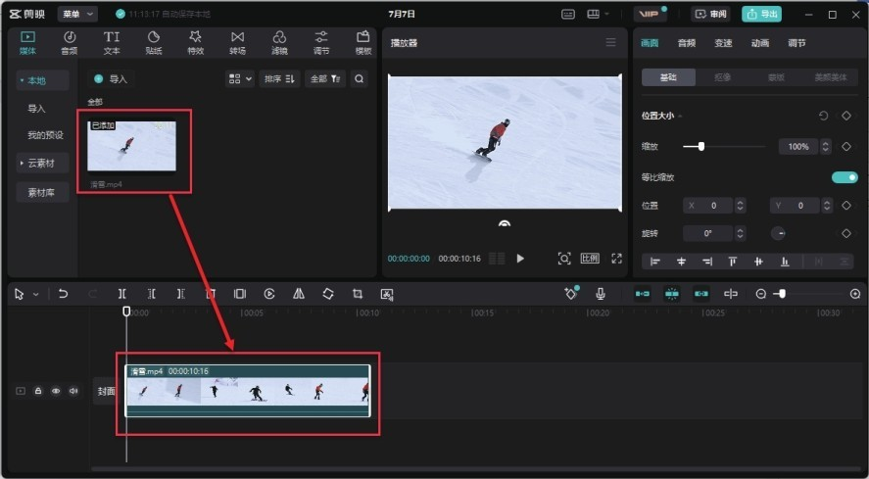Switch to the 变速 speed tab
The image size is (869, 479).
tap(723, 43)
